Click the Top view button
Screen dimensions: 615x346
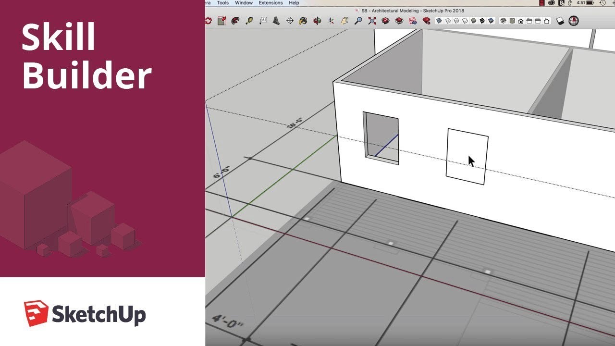point(512,20)
